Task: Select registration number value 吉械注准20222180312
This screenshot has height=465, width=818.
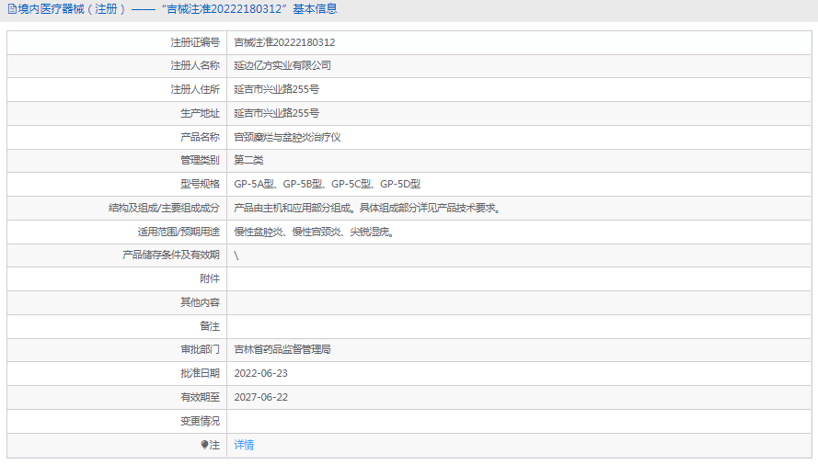Action: 284,42
